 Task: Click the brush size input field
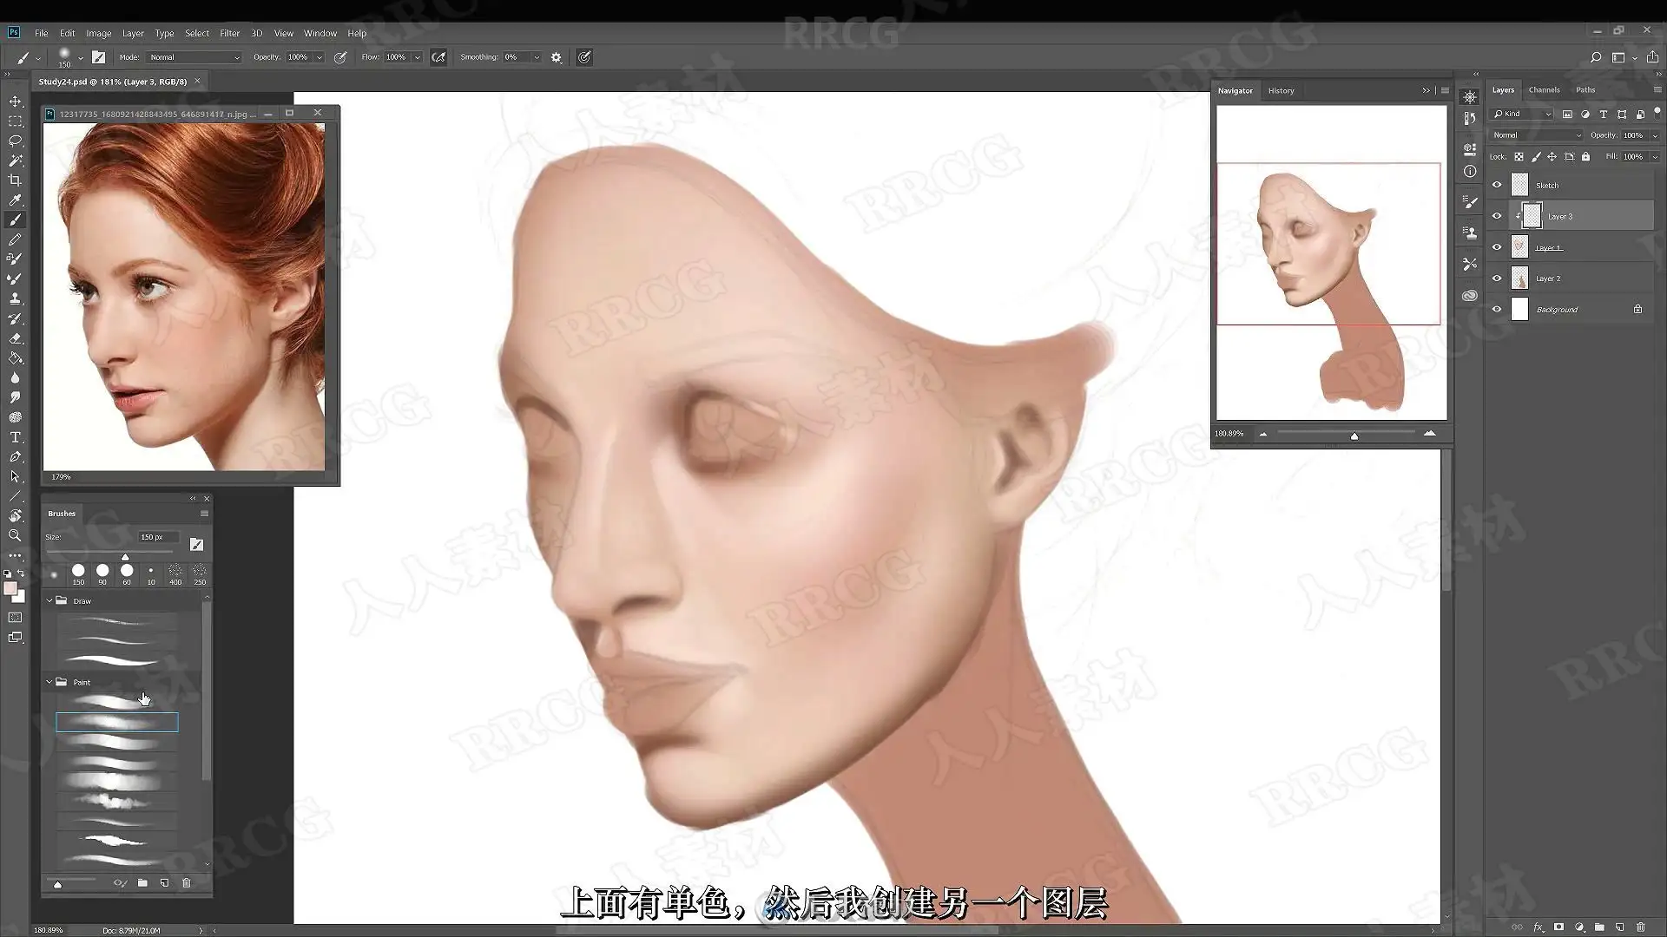(158, 537)
